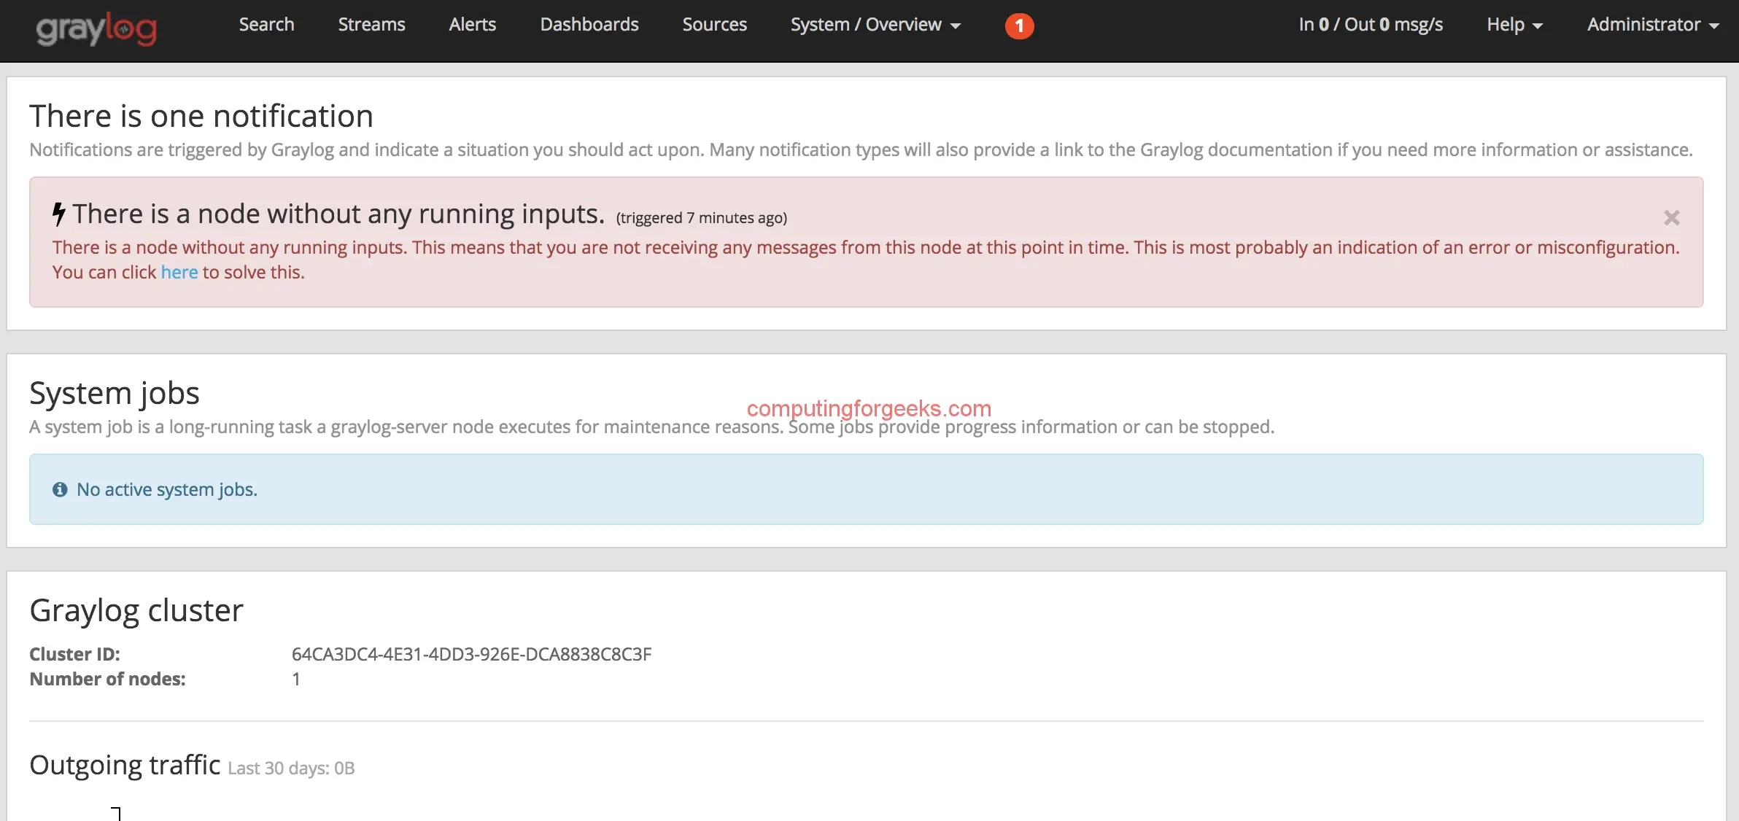Expand the Help dropdown menu

1514,25
